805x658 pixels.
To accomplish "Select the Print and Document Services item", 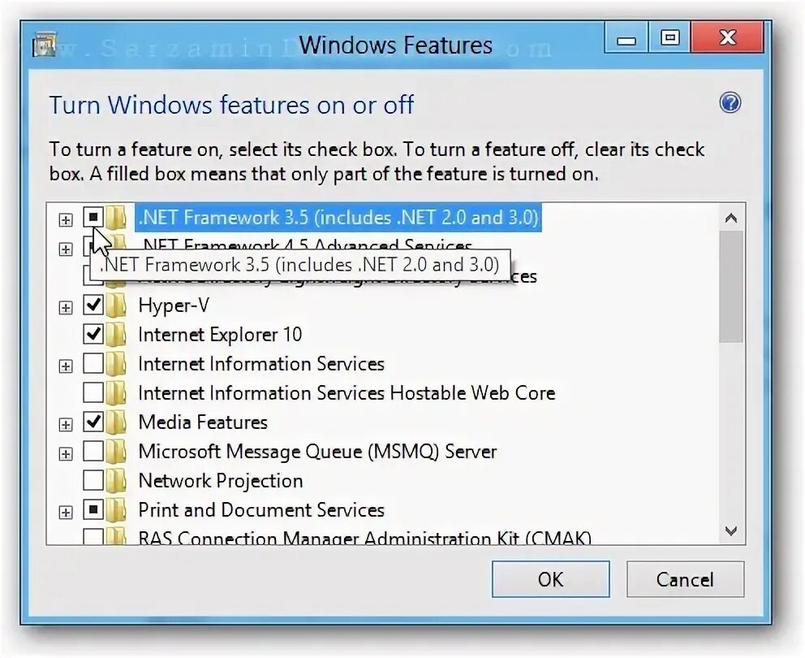I will [261, 510].
